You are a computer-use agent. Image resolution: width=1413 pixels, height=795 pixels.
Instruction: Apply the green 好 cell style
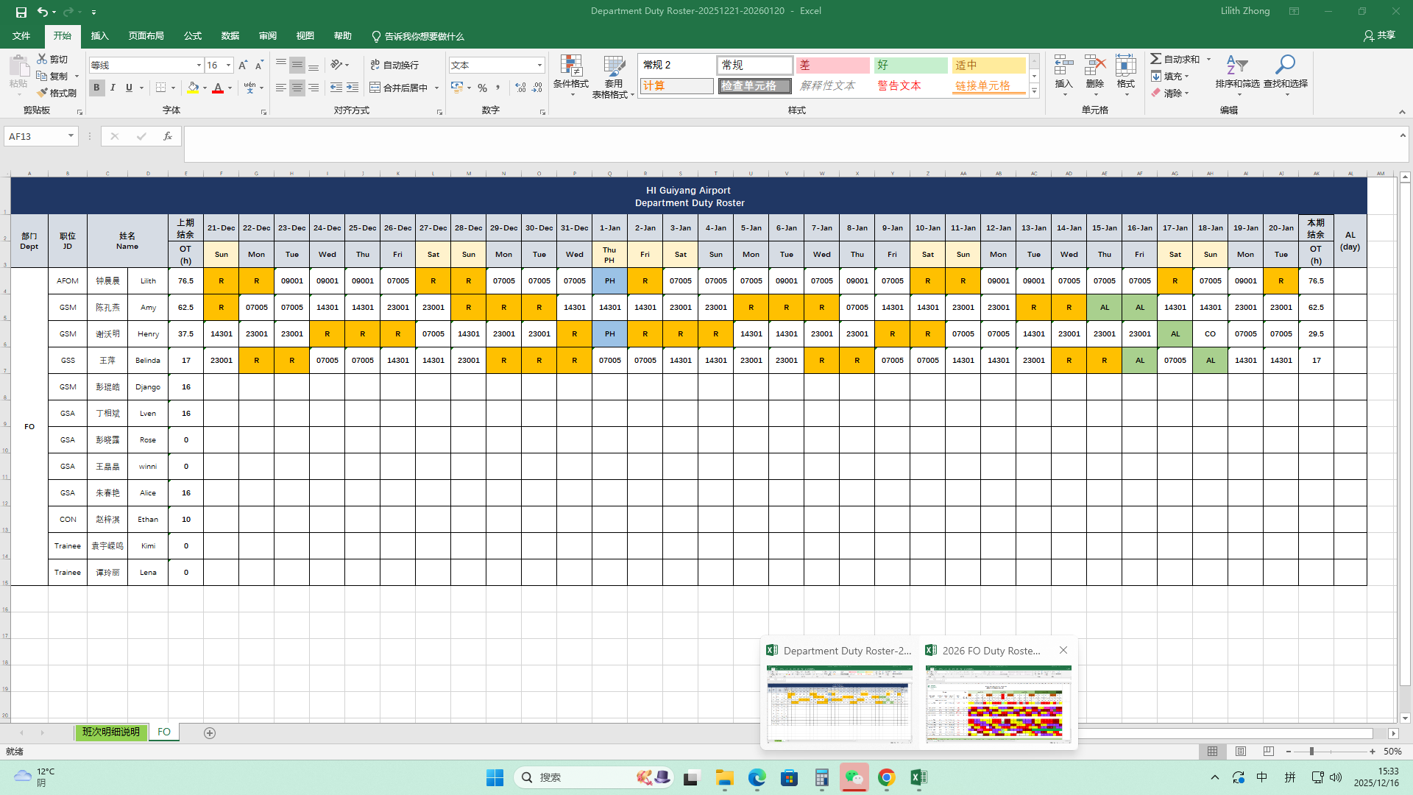coord(910,66)
